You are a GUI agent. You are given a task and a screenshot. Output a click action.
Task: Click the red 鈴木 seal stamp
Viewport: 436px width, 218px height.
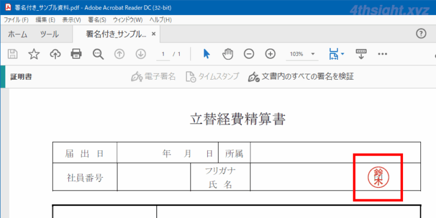coord(379,177)
